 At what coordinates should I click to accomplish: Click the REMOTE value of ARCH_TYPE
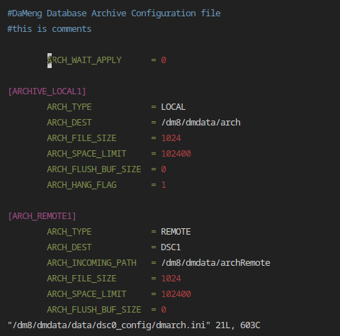pyautogui.click(x=176, y=232)
